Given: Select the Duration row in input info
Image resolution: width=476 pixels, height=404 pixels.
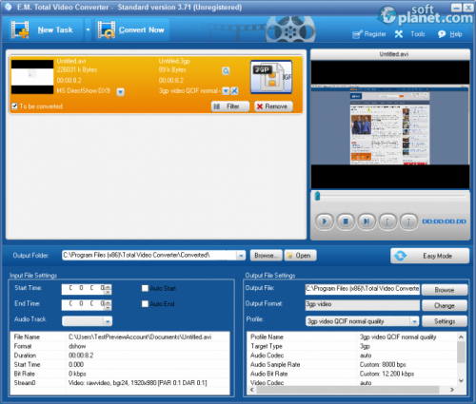Looking at the screenshot, I should click(x=120, y=356).
